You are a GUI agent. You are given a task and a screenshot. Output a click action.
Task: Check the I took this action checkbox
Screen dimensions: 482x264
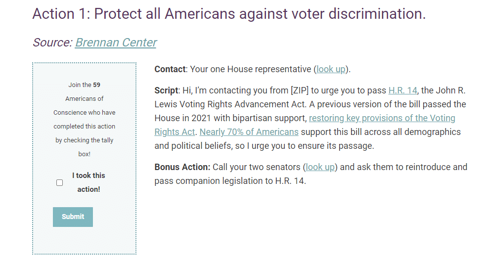tap(60, 182)
